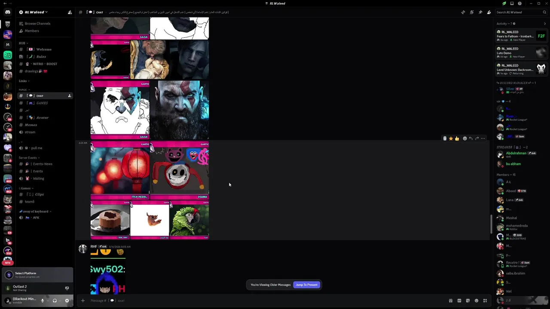Image resolution: width=550 pixels, height=309 pixels.
Task: Click invite people icon next to server name
Action: pos(70,12)
